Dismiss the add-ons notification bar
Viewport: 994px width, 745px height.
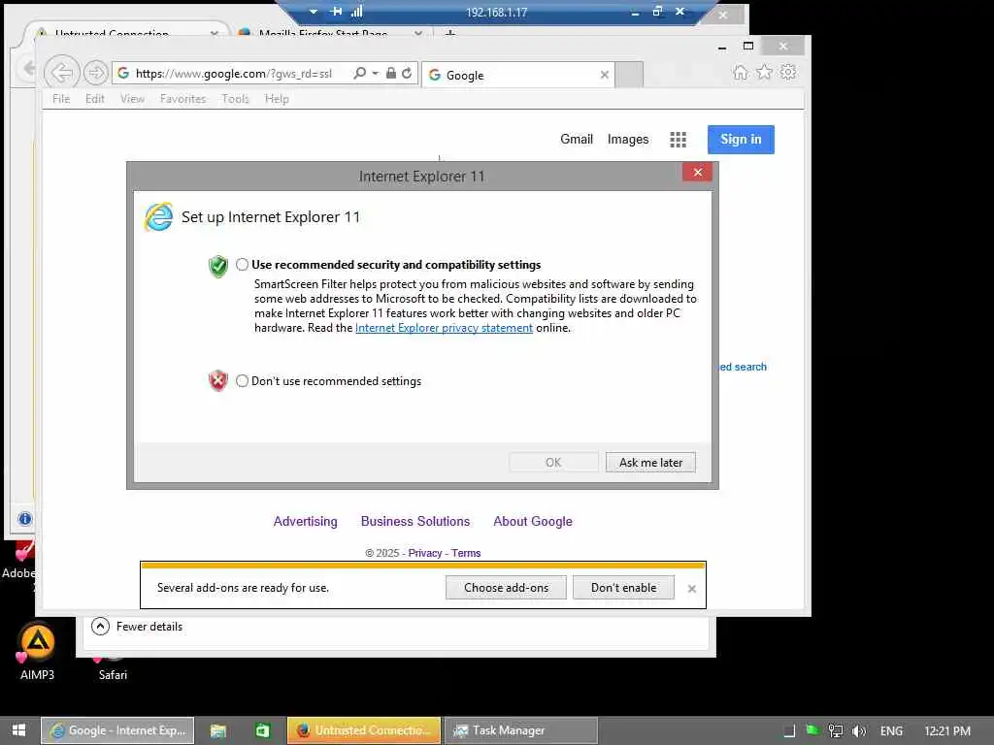tap(691, 589)
